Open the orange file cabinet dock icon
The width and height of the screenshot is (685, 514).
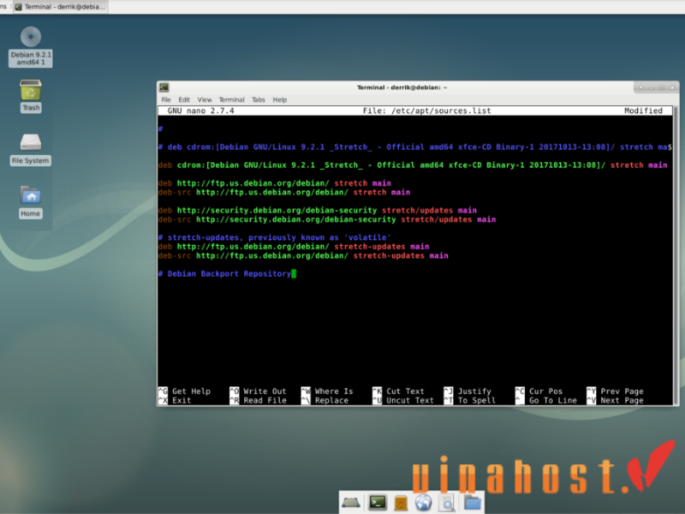401,503
